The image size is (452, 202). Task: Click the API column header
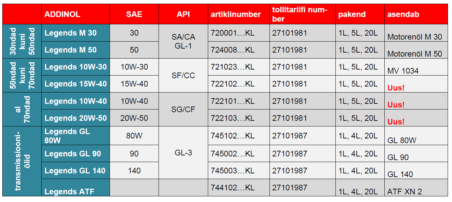pyautogui.click(x=183, y=14)
